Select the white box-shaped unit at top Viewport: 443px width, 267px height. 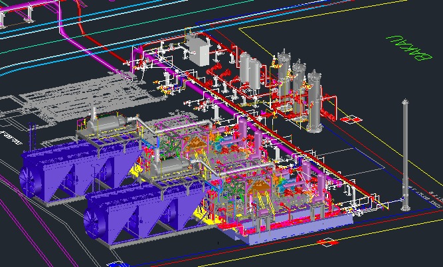pyautogui.click(x=198, y=50)
